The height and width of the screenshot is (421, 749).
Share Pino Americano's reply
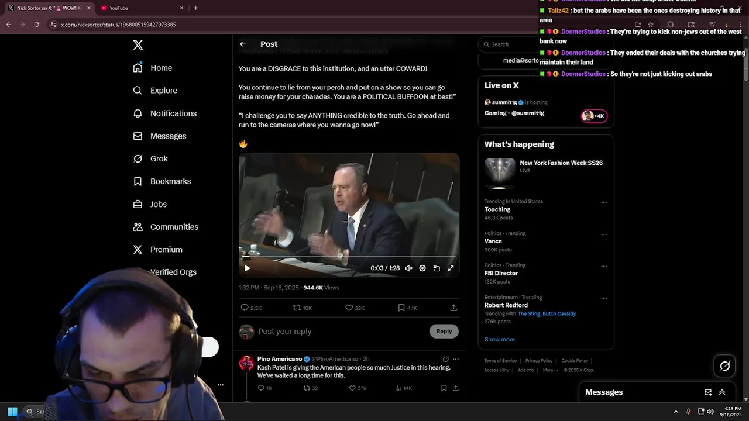tap(456, 388)
